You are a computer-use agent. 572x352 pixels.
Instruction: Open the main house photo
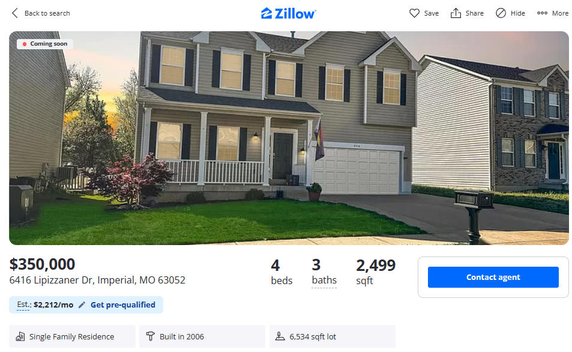coord(289,138)
